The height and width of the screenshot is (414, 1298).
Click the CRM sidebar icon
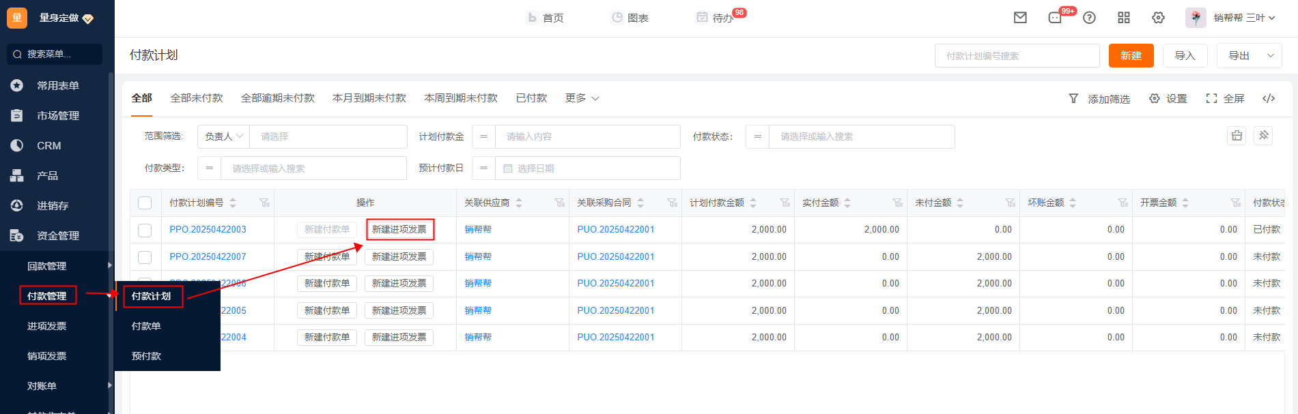click(x=17, y=145)
